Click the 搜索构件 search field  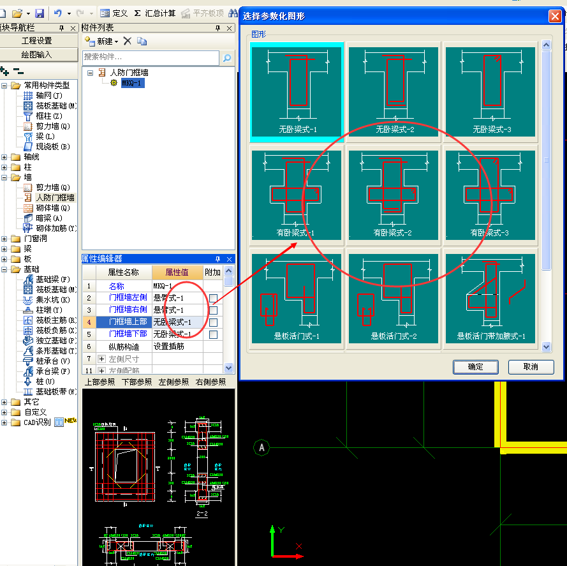151,57
